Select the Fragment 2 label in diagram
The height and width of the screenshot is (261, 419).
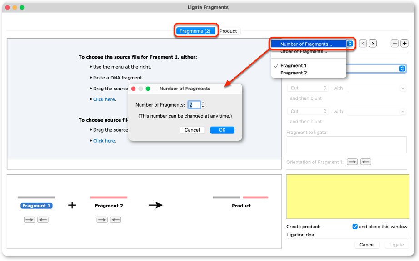tap(109, 206)
